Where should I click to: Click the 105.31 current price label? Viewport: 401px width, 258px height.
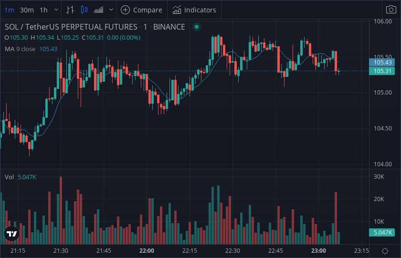(382, 71)
